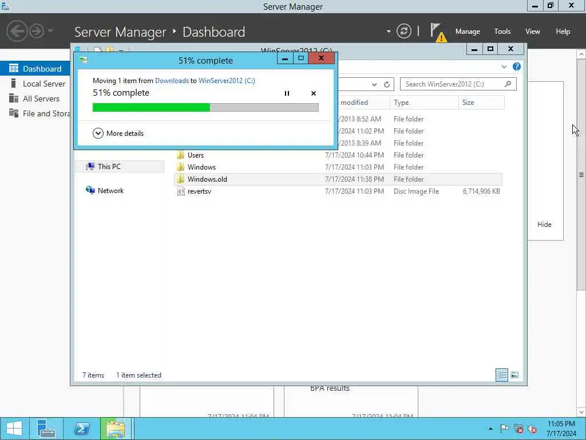Select This PC in navigation pane
This screenshot has height=440, width=586.
120,167
